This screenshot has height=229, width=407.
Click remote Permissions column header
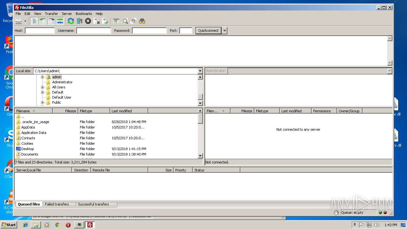[324, 111]
